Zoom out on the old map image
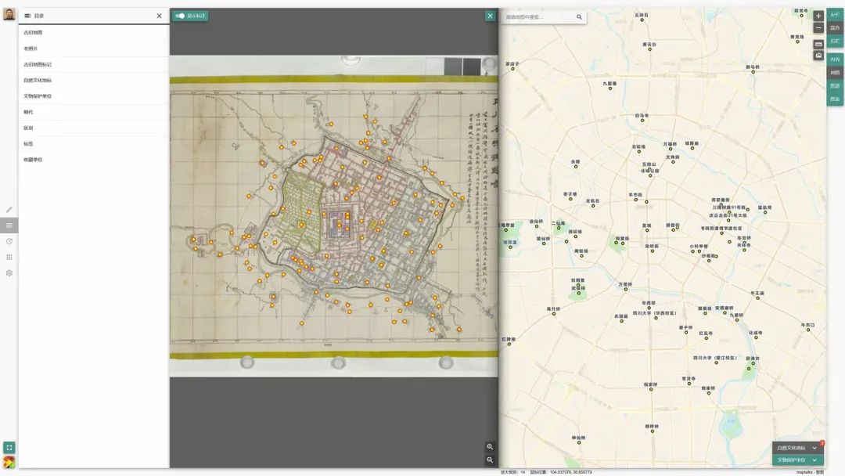 point(490,460)
